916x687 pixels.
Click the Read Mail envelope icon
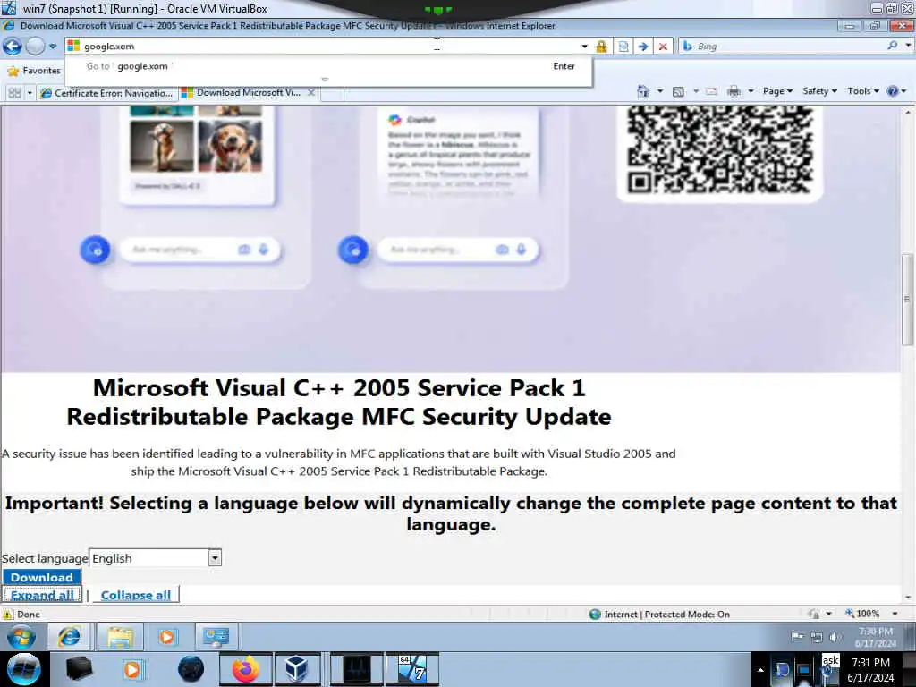pos(711,91)
